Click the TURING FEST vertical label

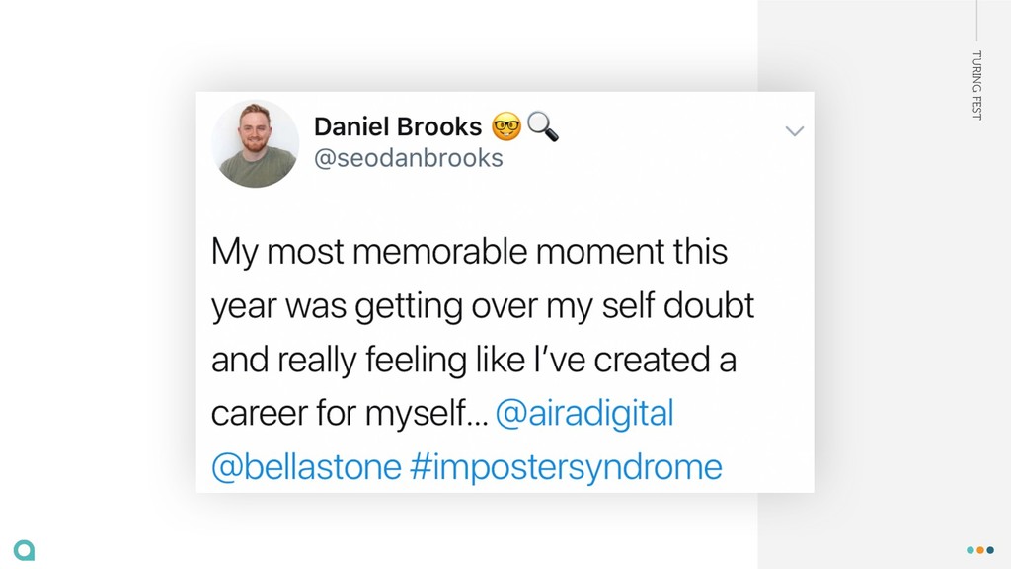tap(976, 85)
